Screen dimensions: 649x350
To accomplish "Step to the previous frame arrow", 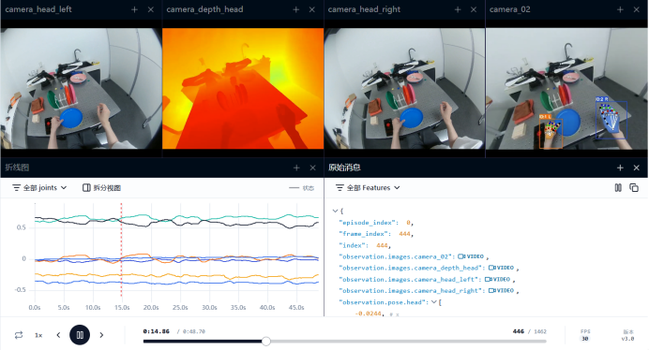I will (58, 335).
